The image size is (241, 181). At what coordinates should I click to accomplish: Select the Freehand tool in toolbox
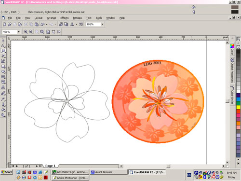(x=3, y=56)
